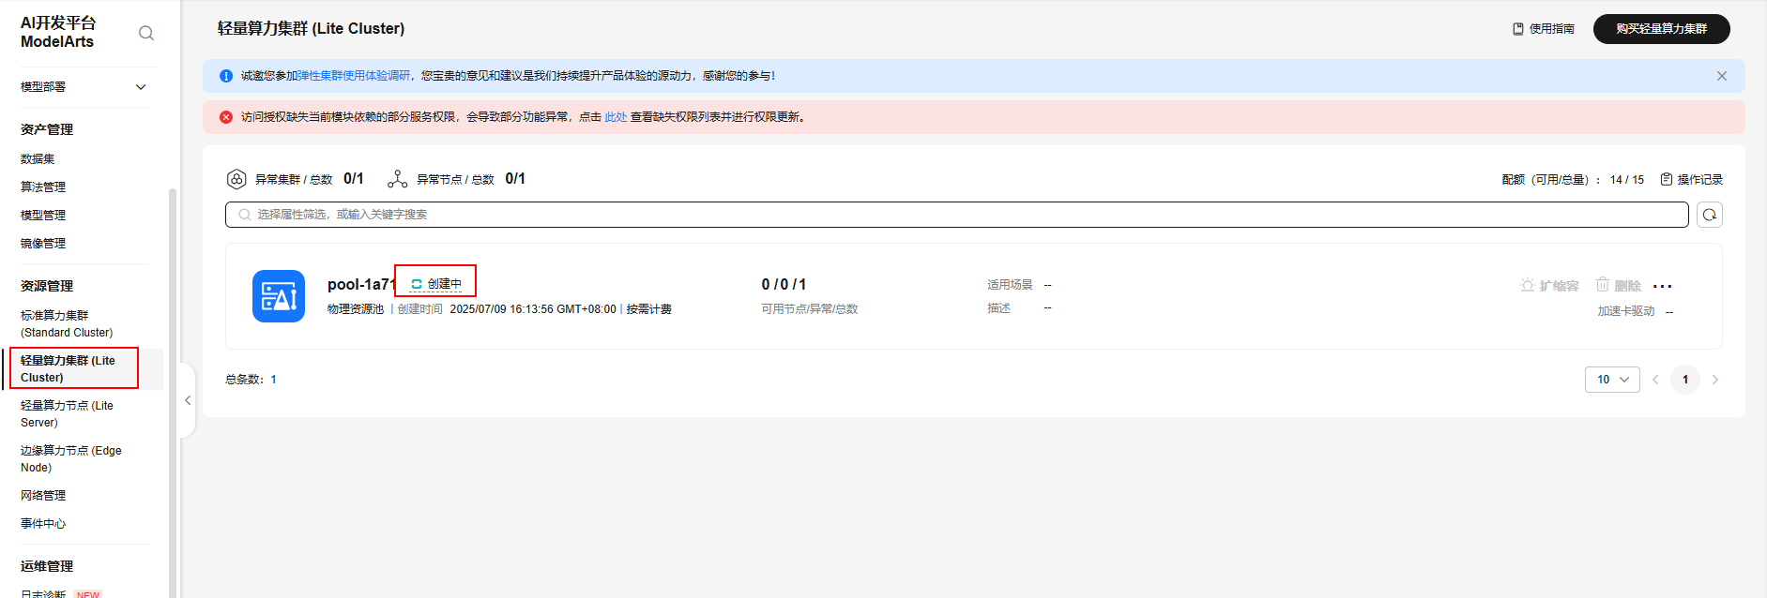1767x598 pixels.
Task: Click the sidebar vertical scrollbar
Action: click(x=173, y=393)
